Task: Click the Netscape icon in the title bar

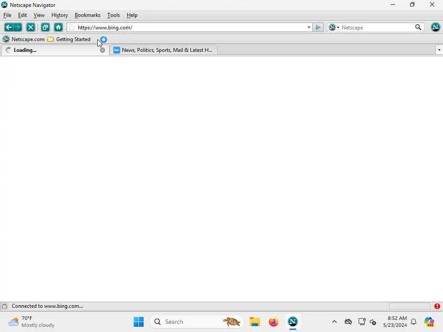Action: (x=4, y=5)
